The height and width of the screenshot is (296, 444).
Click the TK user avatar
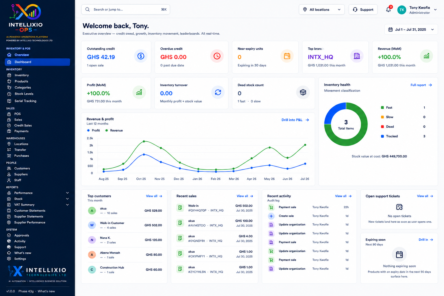(x=402, y=10)
